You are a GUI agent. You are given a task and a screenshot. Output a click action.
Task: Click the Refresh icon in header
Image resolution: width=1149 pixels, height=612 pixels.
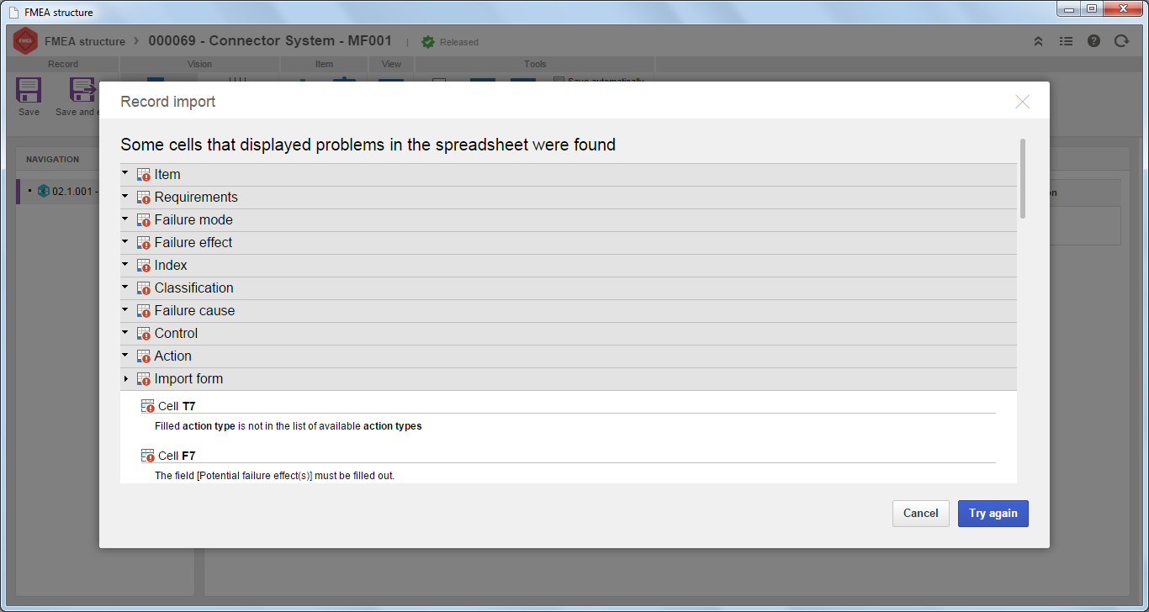pos(1121,41)
